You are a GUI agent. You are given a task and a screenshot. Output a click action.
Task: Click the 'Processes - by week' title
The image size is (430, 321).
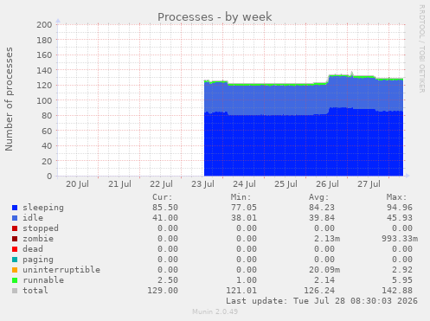click(215, 17)
